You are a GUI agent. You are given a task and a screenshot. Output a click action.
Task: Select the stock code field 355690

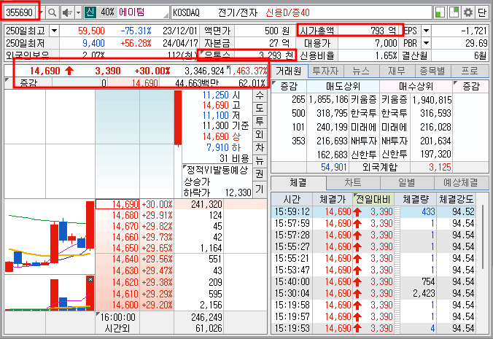tap(20, 12)
